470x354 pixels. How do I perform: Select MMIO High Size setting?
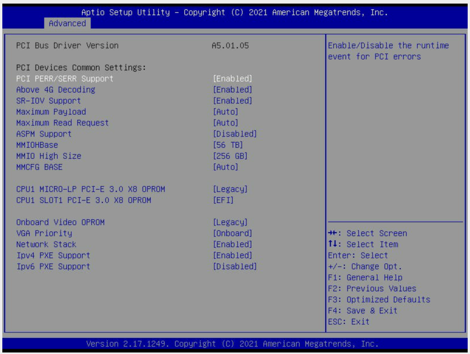click(48, 156)
